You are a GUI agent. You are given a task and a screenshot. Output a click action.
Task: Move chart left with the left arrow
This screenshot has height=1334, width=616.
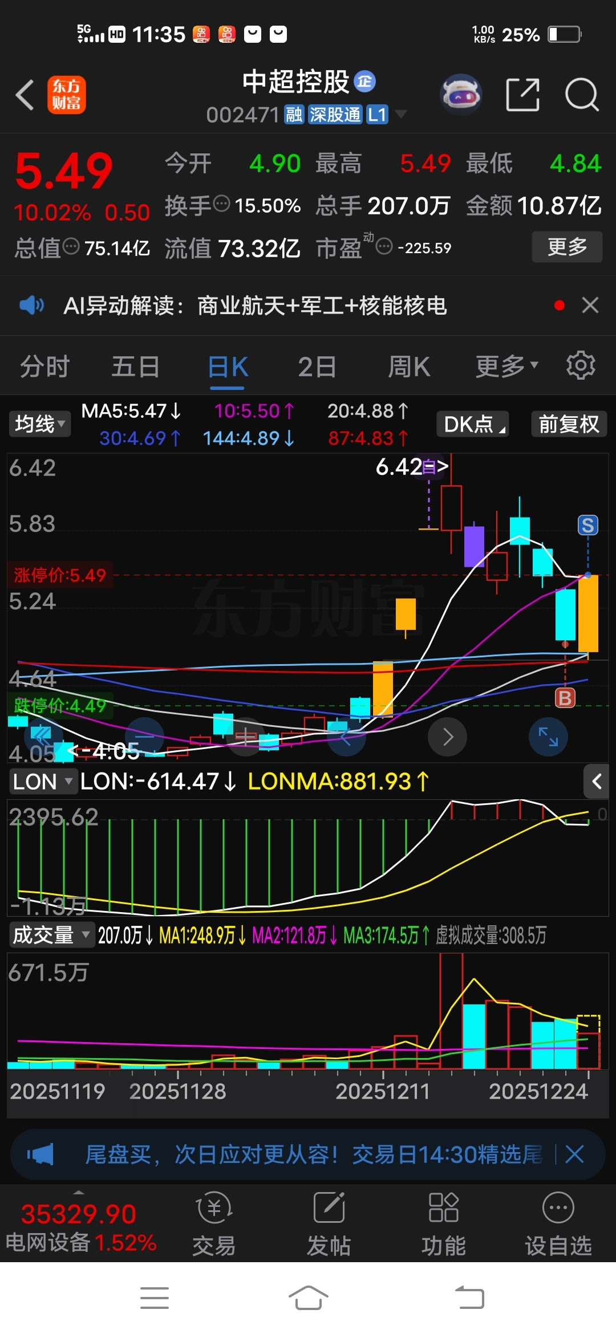346,737
